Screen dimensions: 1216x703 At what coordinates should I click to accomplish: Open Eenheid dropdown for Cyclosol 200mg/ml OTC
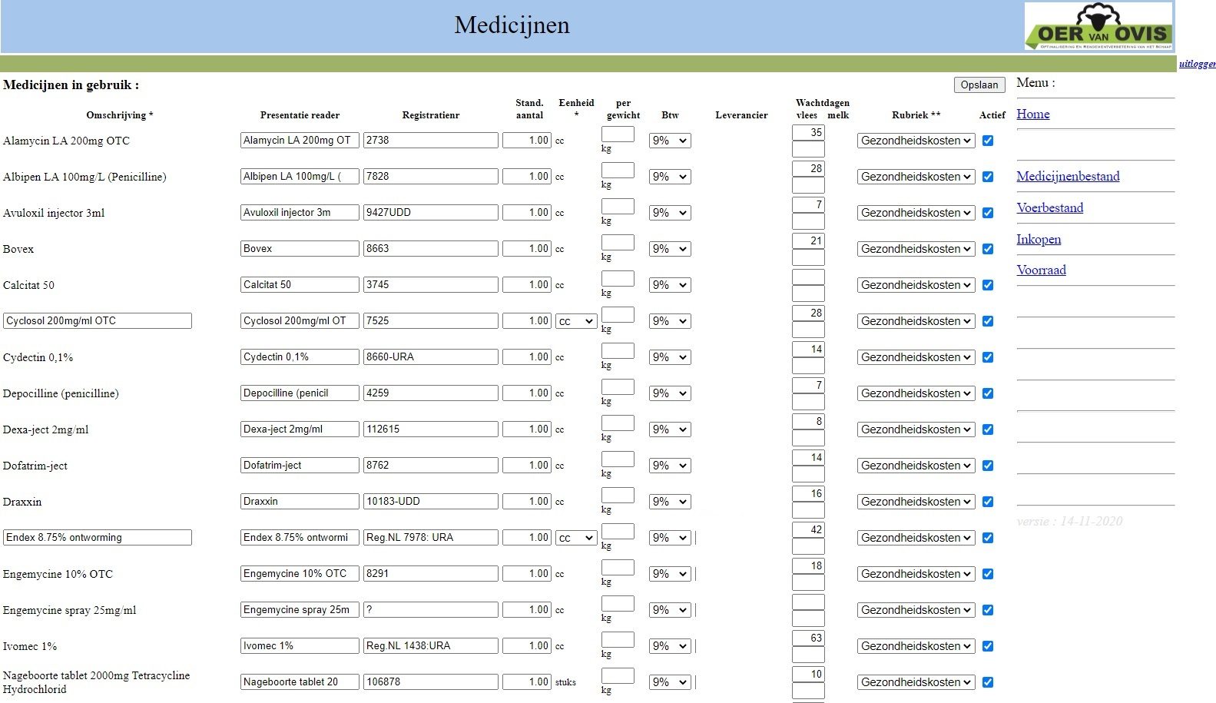[576, 321]
